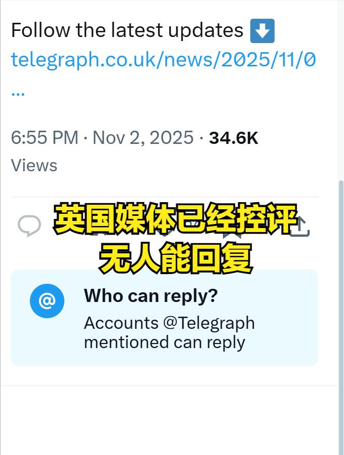Open the 34.6K view count

tap(234, 138)
